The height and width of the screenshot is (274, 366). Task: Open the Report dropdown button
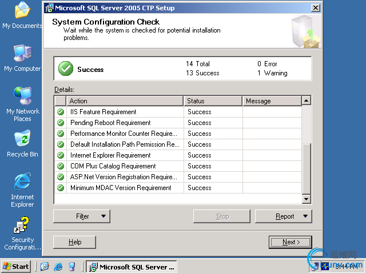[284, 216]
